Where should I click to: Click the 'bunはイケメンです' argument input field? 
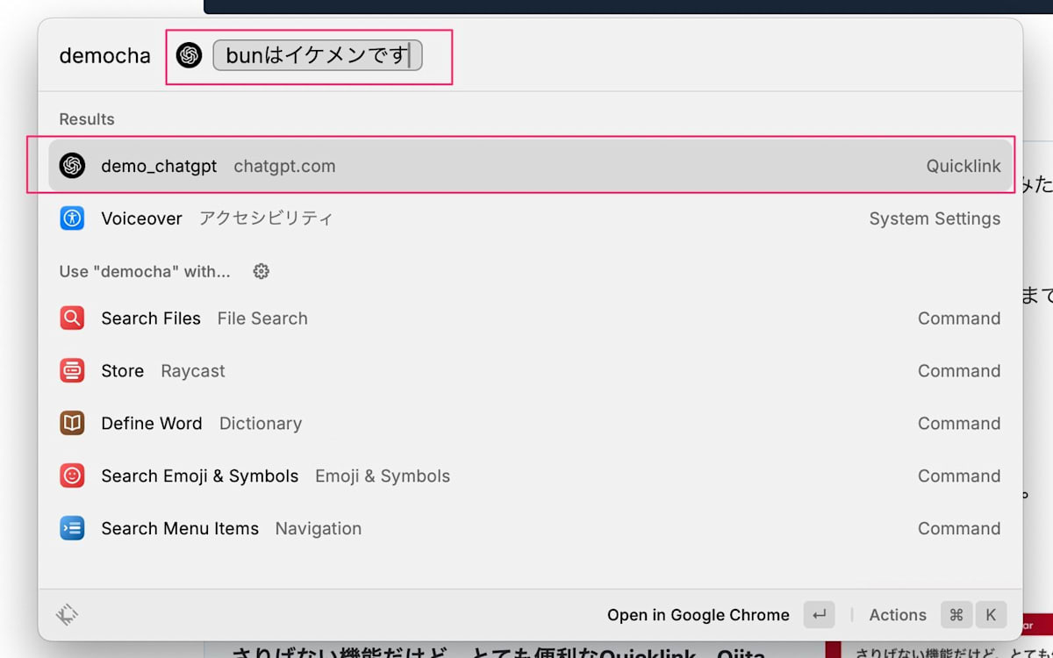point(318,55)
